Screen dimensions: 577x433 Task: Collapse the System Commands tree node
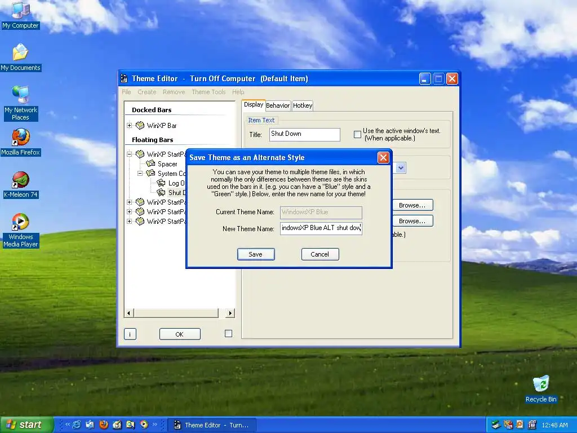coord(140,174)
